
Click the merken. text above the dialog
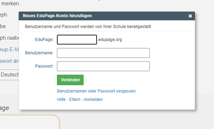(x=11, y=4)
